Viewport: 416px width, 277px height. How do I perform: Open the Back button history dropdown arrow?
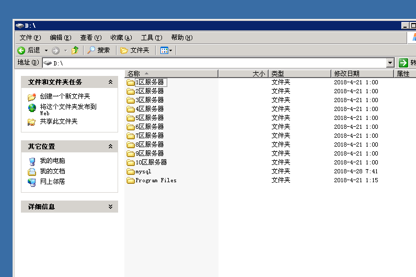[46, 50]
